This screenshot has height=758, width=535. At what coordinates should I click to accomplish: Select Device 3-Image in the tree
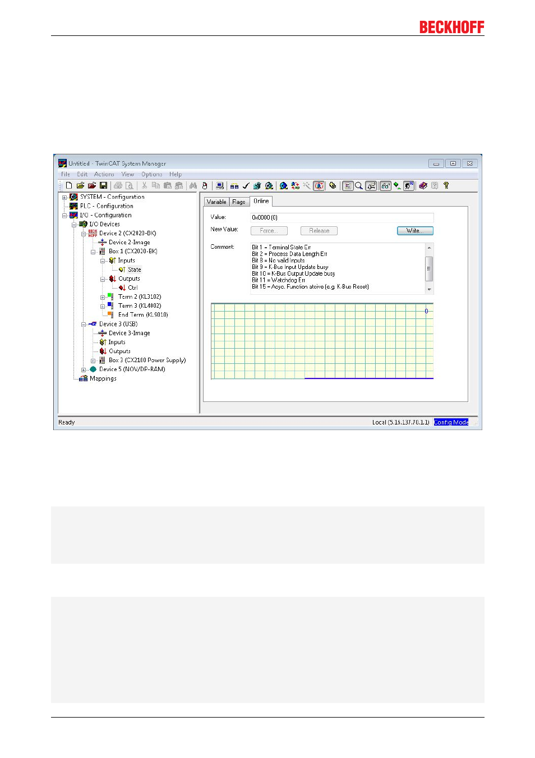130,333
